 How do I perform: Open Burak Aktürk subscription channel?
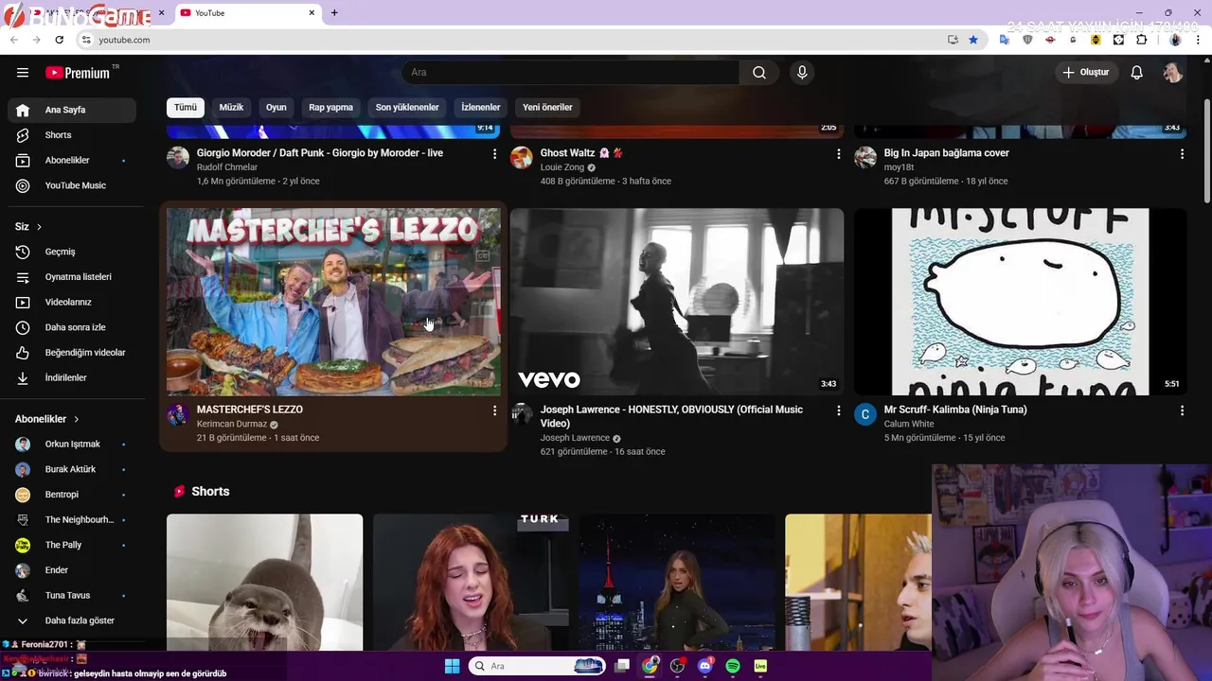tap(72, 469)
